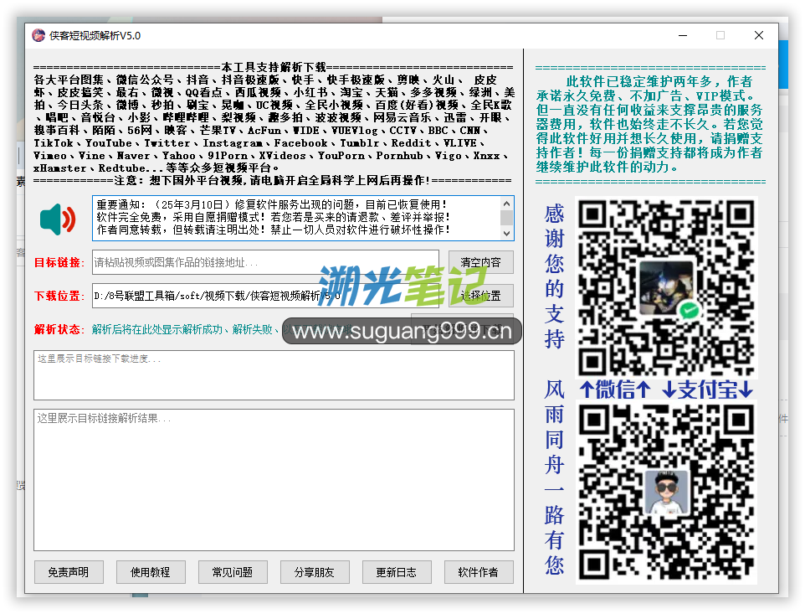Click the notice box scroll-down arrow
The image size is (805, 614).
pyautogui.click(x=507, y=233)
